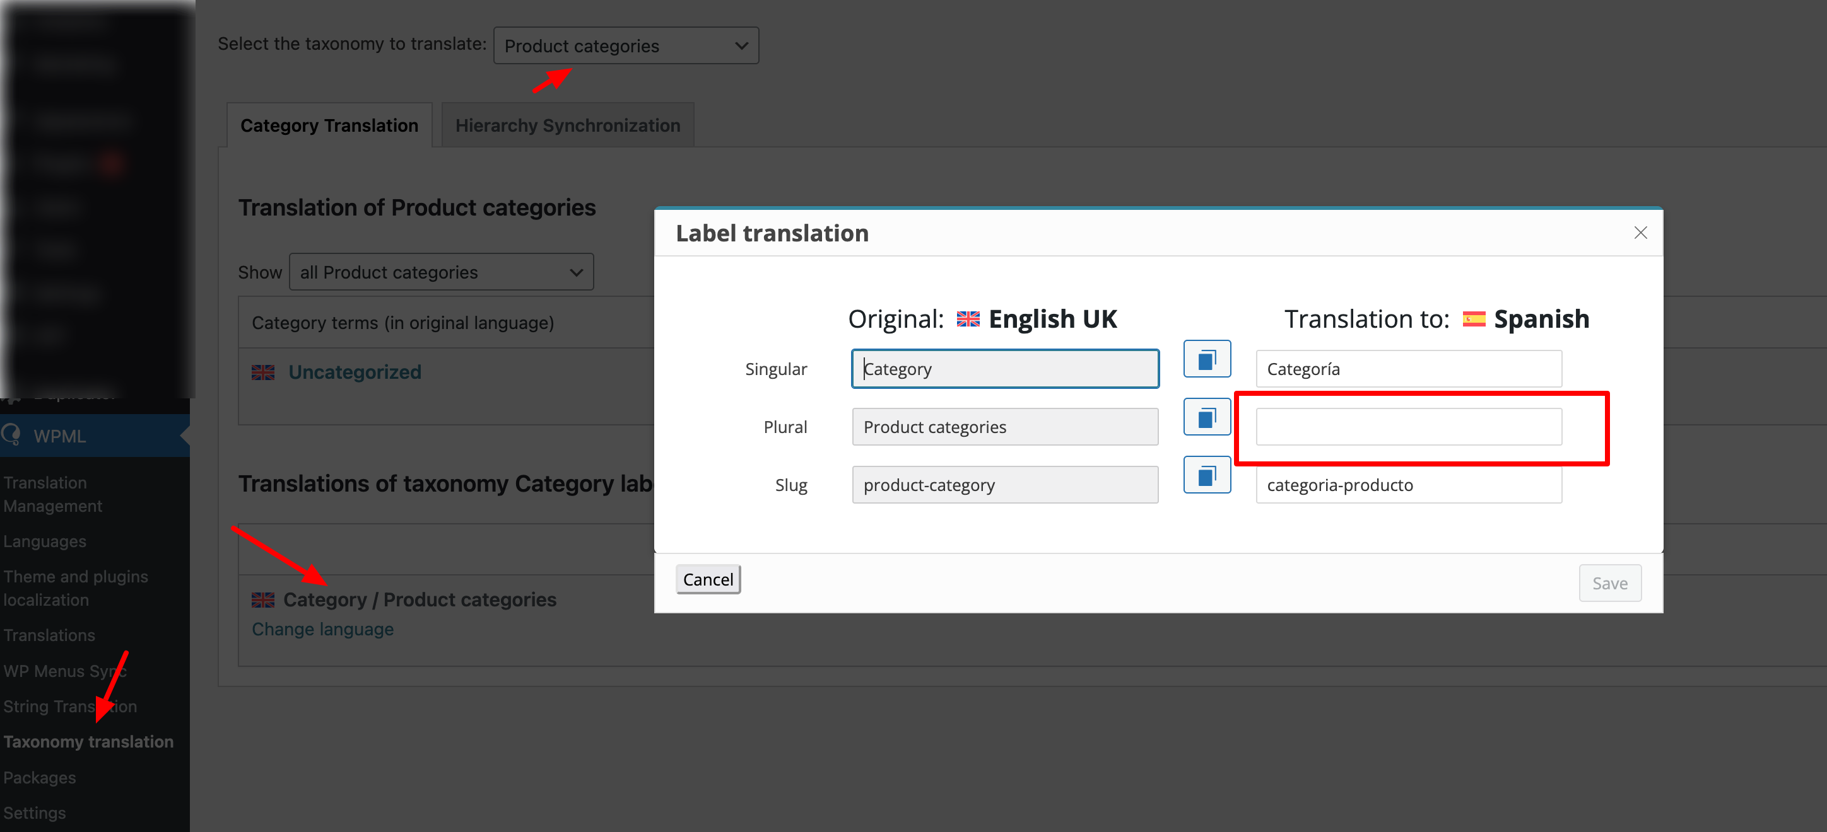The width and height of the screenshot is (1827, 832).
Task: Open WP Menus Sync
Action: tap(64, 671)
